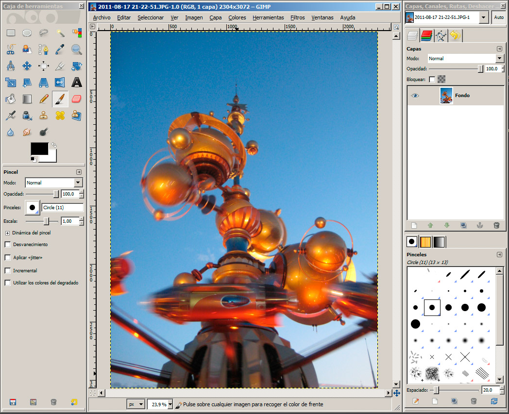Open the Capas panel menu arrow
The width and height of the screenshot is (509, 414).
coord(499,49)
